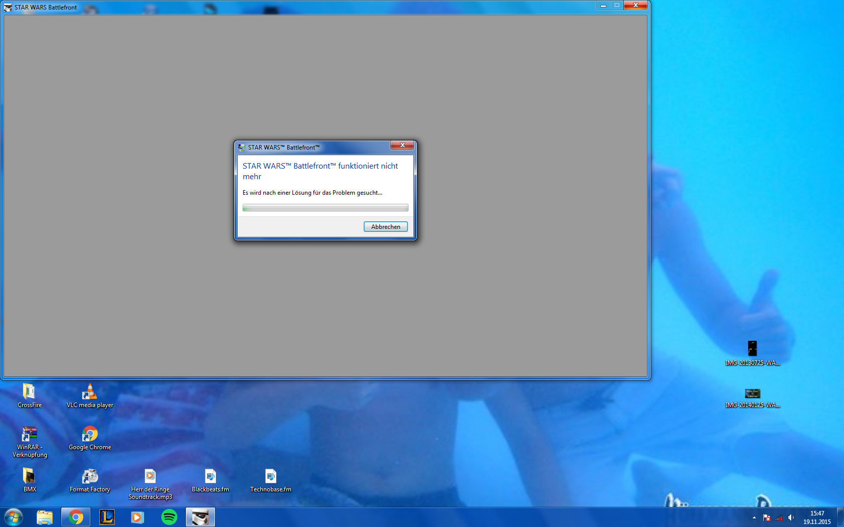Image resolution: width=844 pixels, height=527 pixels.
Task: Open the Action Center flag icon
Action: [767, 517]
